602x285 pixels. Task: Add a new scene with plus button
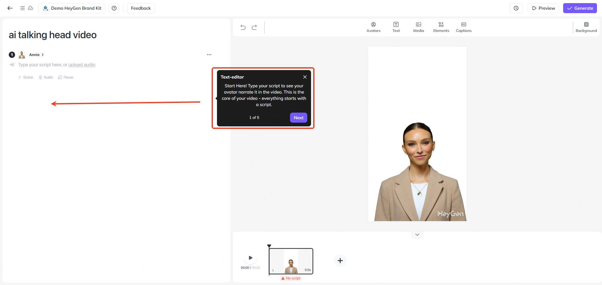click(340, 261)
